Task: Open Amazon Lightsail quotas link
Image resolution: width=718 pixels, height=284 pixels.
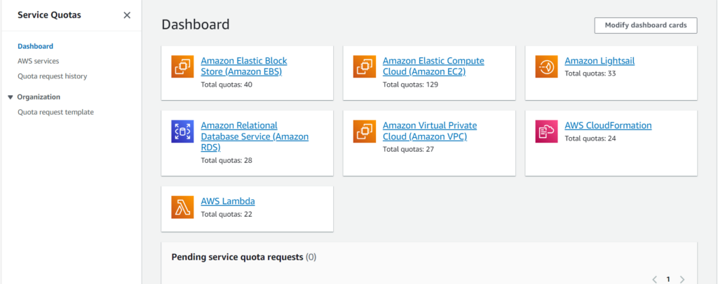Action: point(600,61)
